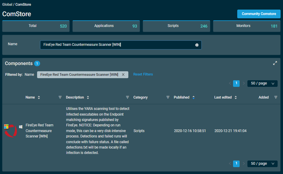Sort components by Published date

(x=194, y=97)
